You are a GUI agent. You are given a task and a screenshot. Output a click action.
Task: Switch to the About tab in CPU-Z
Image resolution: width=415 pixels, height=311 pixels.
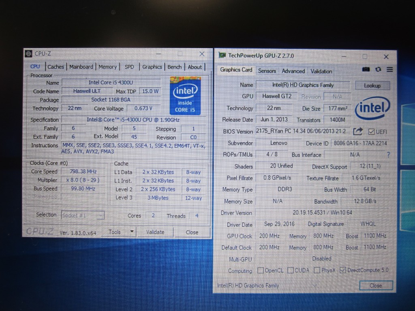point(195,67)
